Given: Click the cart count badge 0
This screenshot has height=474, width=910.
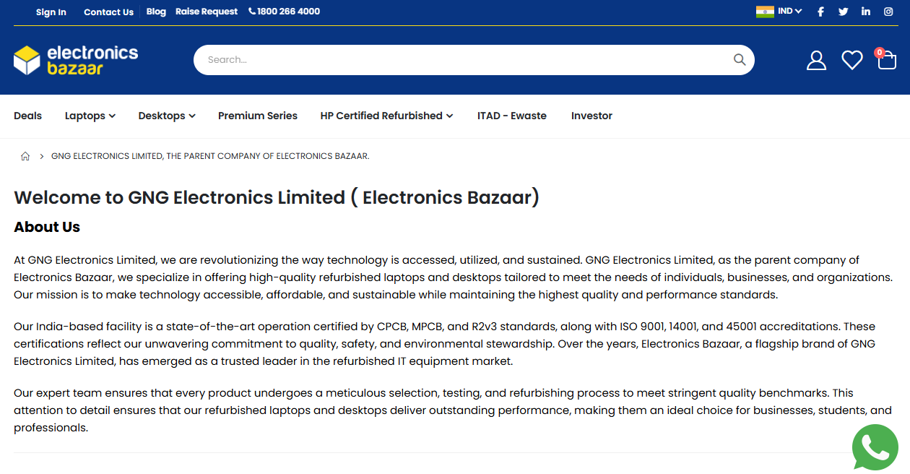Looking at the screenshot, I should click(x=879, y=53).
